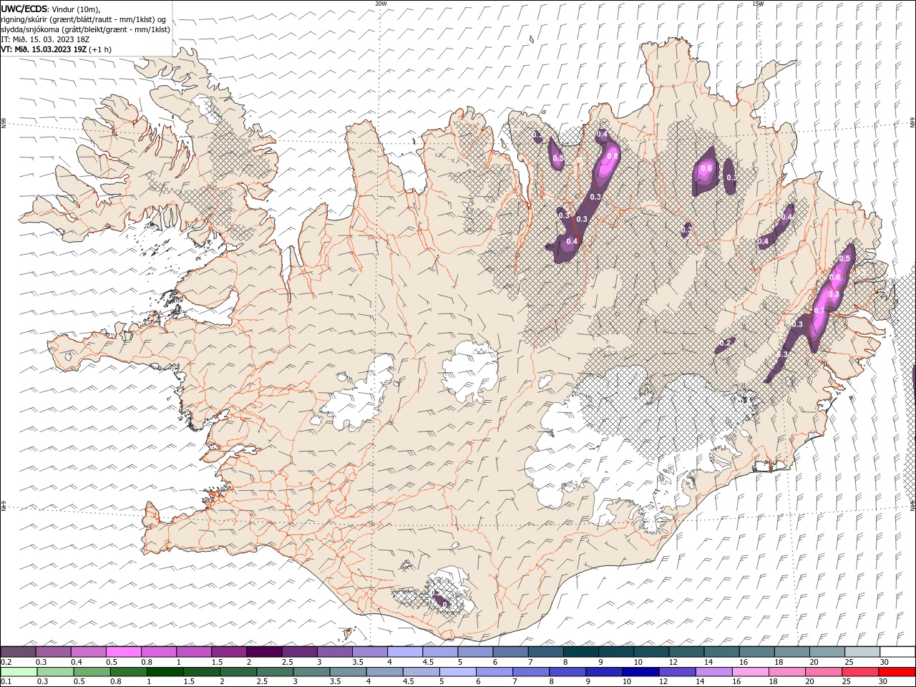Pick the deep navy swatch labeled 10, rain legend
The image size is (916, 687).
click(640, 672)
